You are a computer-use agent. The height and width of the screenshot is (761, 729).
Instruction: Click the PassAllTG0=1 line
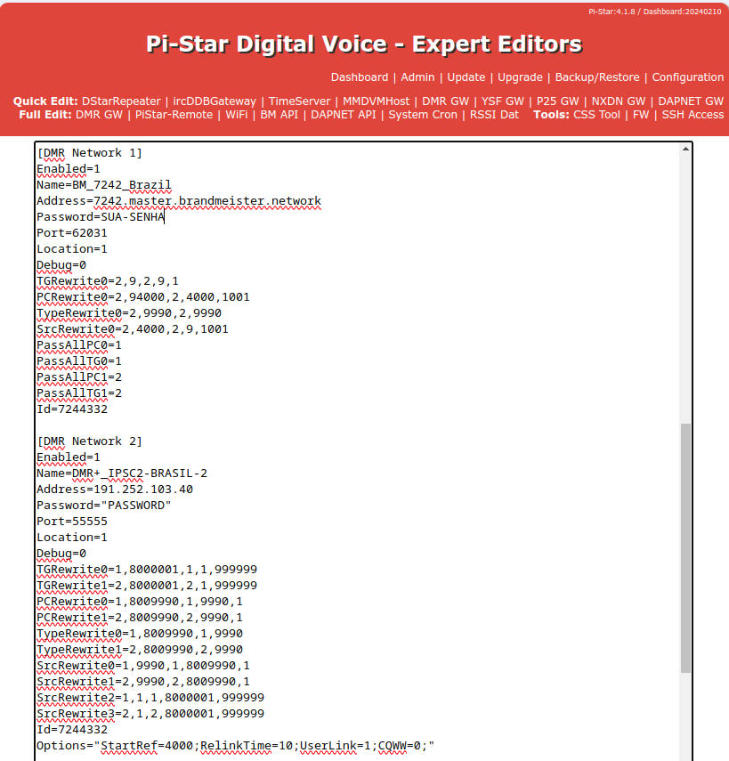tap(79, 361)
